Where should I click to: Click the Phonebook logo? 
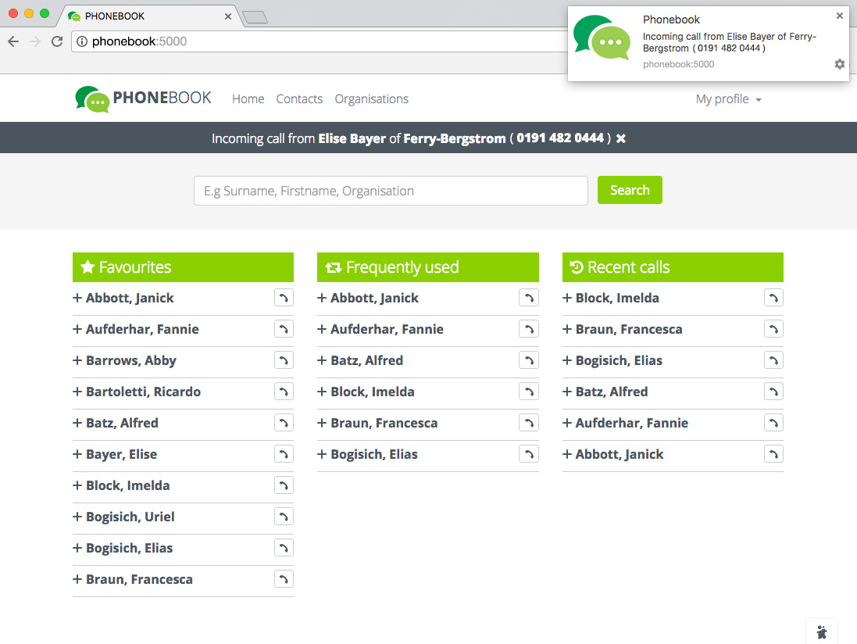(x=144, y=98)
